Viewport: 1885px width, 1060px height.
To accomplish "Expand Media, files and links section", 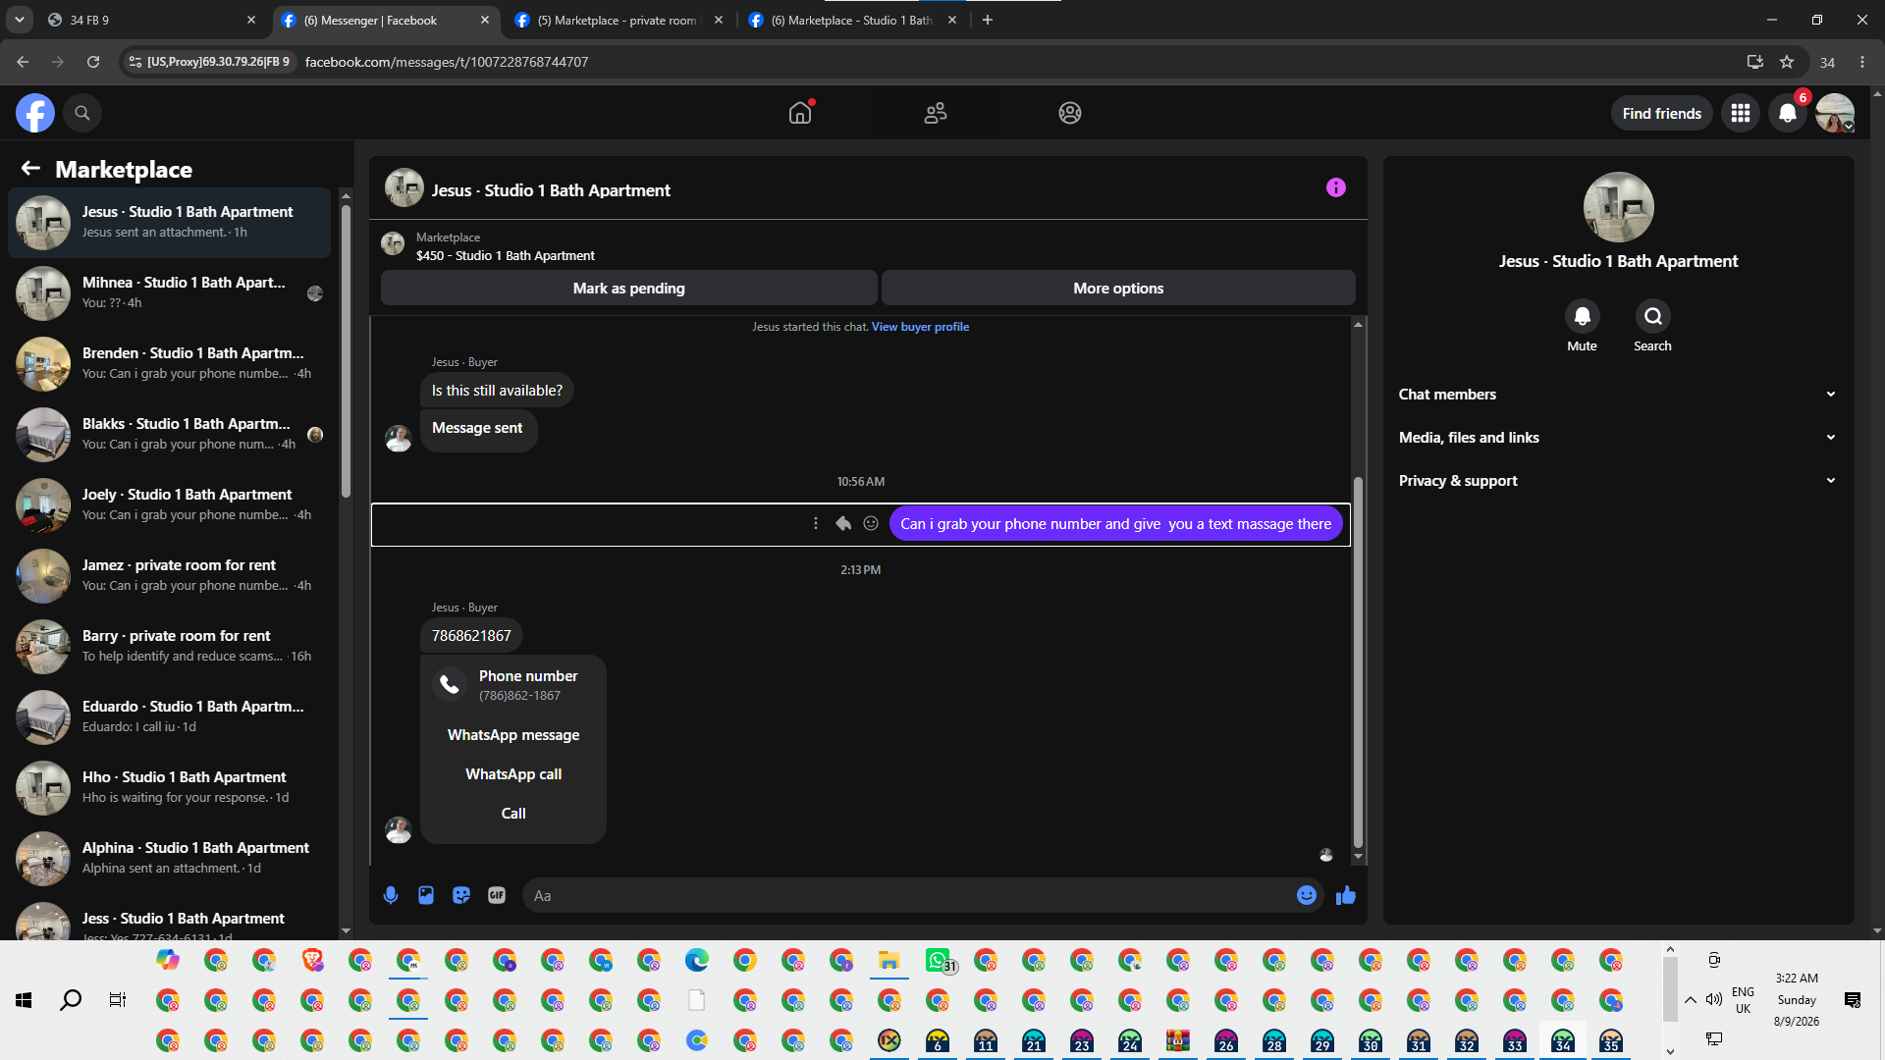I will (x=1618, y=438).
